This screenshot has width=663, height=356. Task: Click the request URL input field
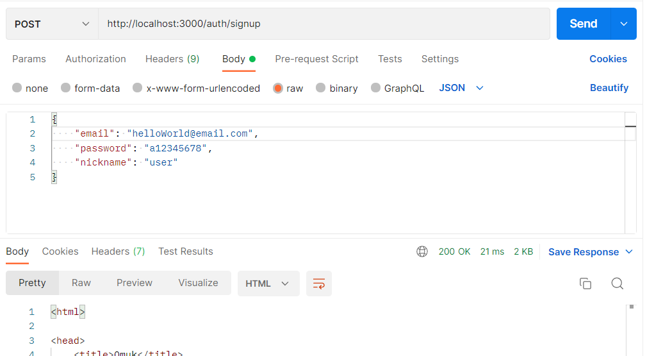pyautogui.click(x=324, y=24)
